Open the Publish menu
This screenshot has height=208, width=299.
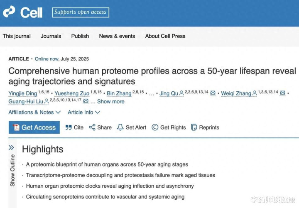point(80,36)
